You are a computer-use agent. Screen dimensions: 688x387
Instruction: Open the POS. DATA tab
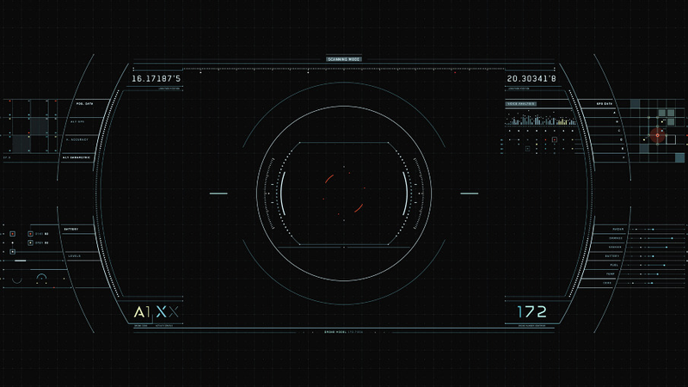point(84,104)
